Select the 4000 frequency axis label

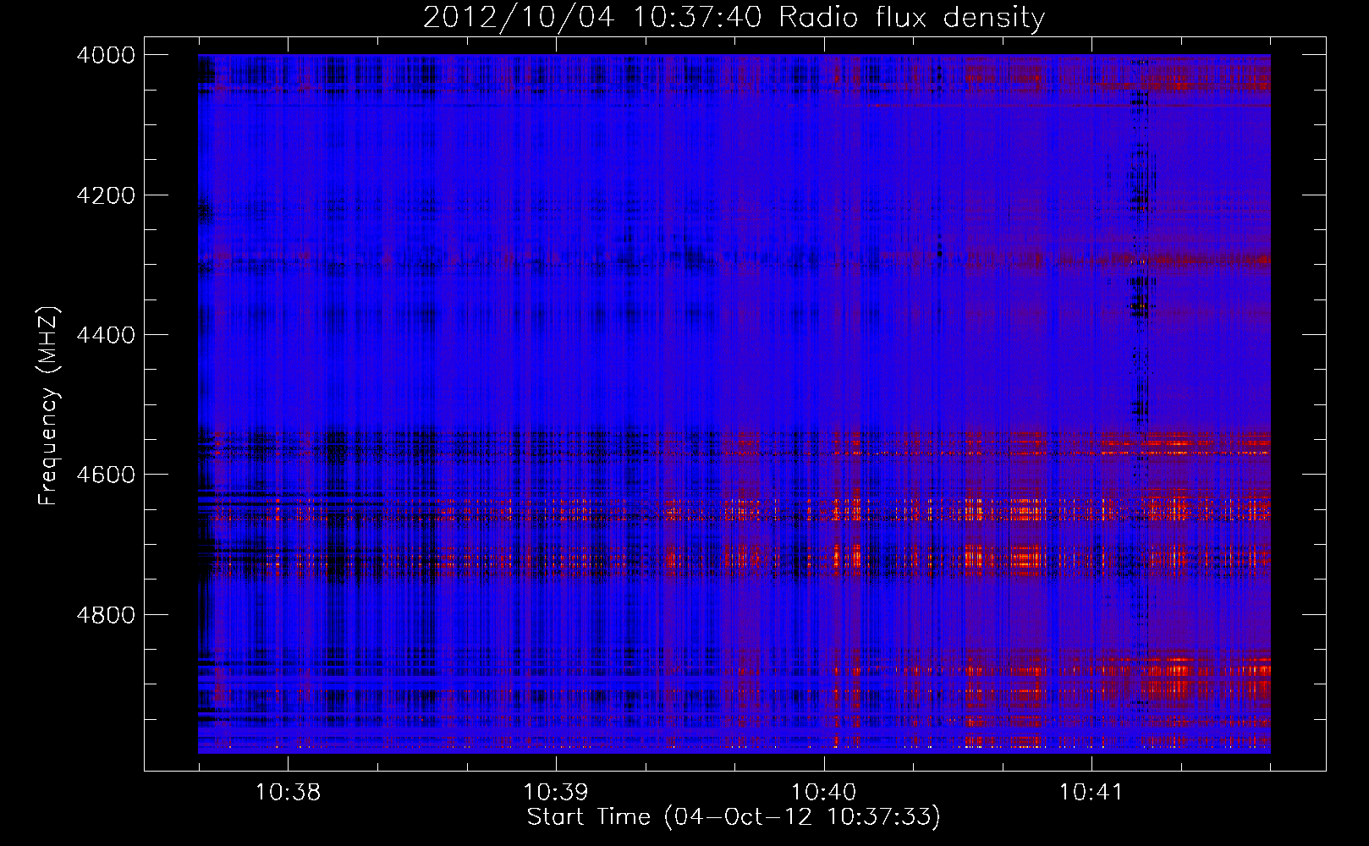point(106,55)
